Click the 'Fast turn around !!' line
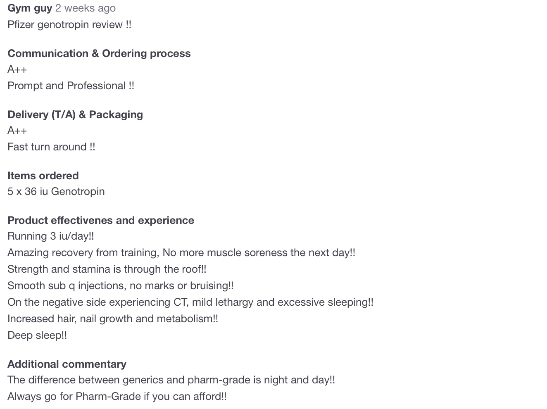This screenshot has height=409, width=547. tap(51, 147)
